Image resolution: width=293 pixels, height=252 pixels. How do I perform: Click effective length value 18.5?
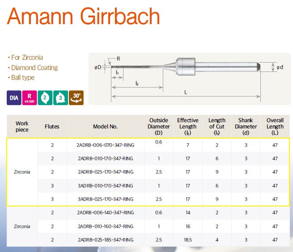pyautogui.click(x=188, y=239)
